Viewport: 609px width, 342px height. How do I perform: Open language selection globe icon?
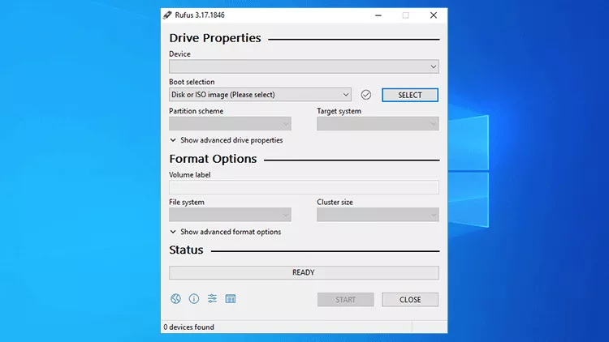(175, 298)
